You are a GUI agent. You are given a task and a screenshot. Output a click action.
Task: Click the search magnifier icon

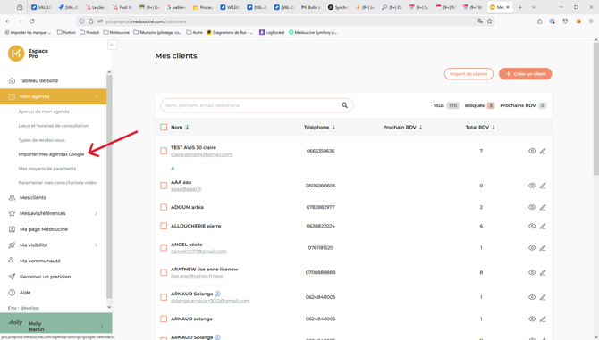point(344,105)
